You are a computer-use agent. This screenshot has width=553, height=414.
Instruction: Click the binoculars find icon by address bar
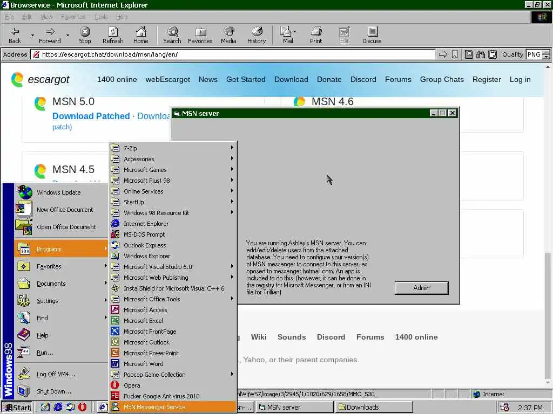[480, 54]
